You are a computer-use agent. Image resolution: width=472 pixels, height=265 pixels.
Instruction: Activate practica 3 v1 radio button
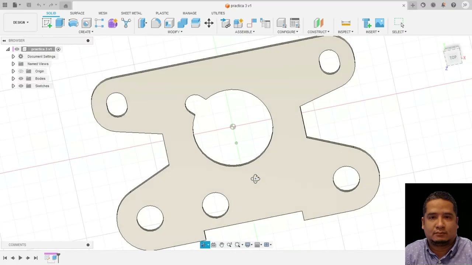[58, 49]
